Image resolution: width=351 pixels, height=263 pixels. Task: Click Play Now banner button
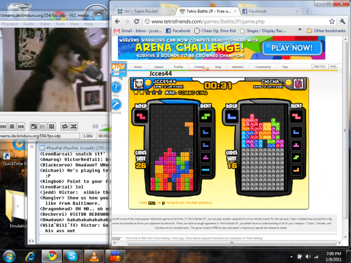(292, 48)
